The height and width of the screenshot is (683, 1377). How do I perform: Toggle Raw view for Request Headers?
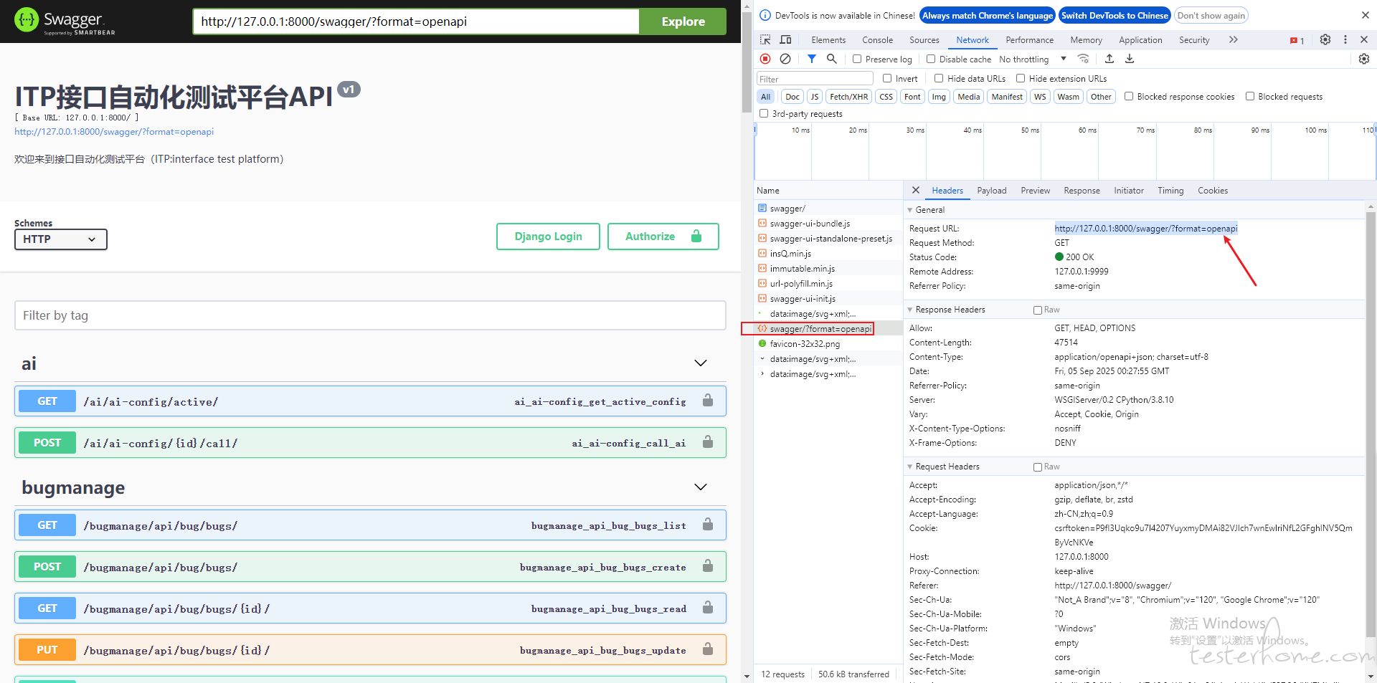(x=1038, y=467)
